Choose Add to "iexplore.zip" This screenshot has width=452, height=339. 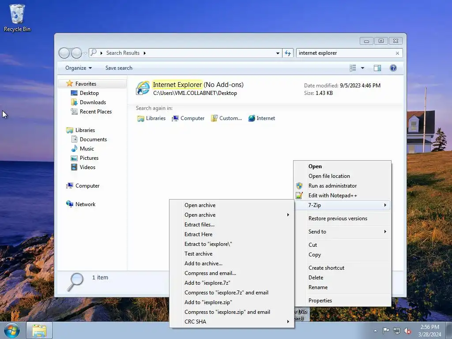(x=232, y=302)
